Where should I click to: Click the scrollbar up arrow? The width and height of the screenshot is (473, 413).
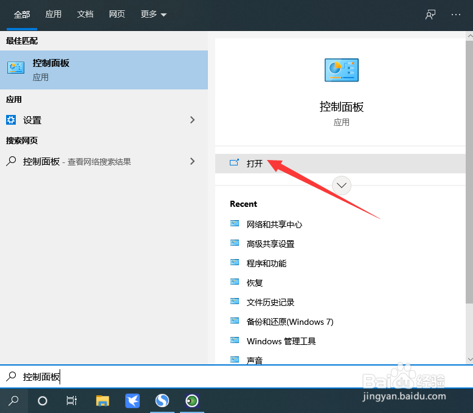coord(469,36)
